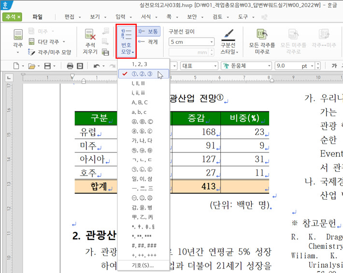Select the 작게 numbering toggle
The image size is (343, 273).
tap(148, 42)
